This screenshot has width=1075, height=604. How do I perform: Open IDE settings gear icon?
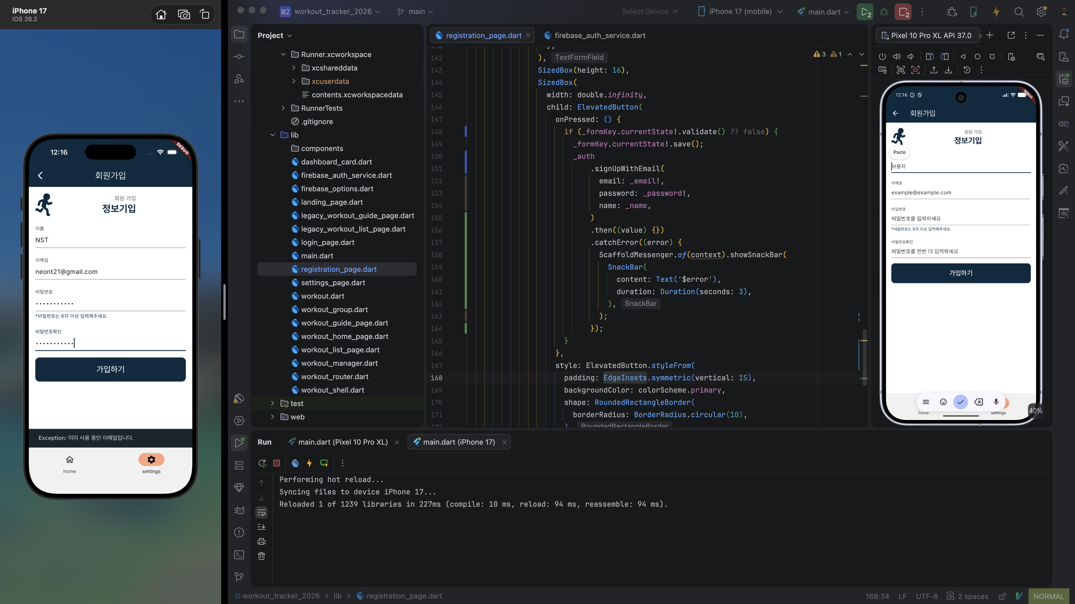[x=1041, y=12]
